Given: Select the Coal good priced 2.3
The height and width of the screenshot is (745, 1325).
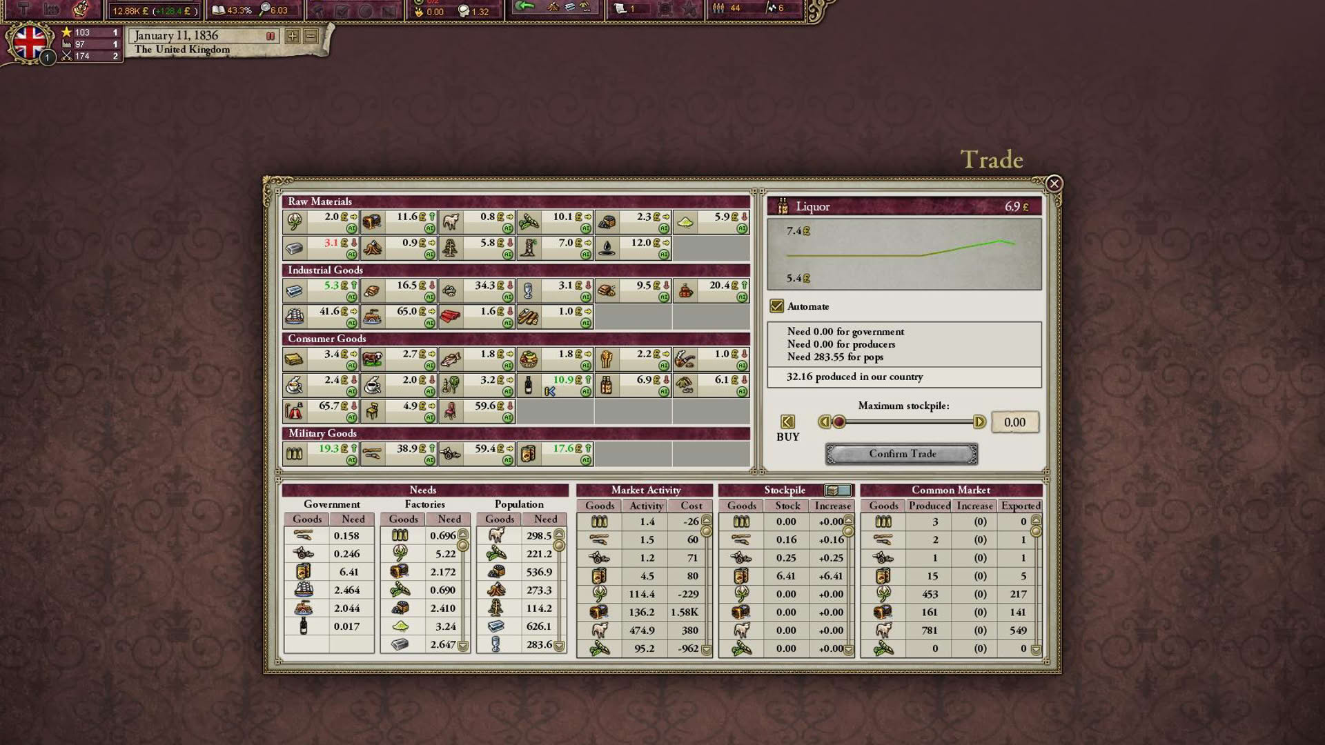Looking at the screenshot, I should click(633, 221).
